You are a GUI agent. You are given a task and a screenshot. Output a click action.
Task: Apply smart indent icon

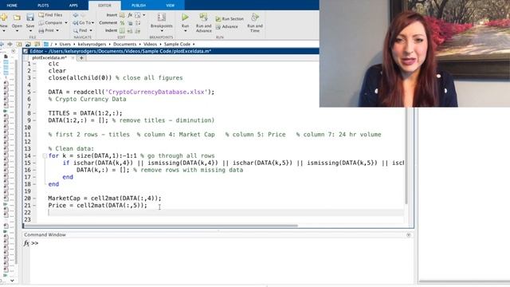(x=122, y=30)
